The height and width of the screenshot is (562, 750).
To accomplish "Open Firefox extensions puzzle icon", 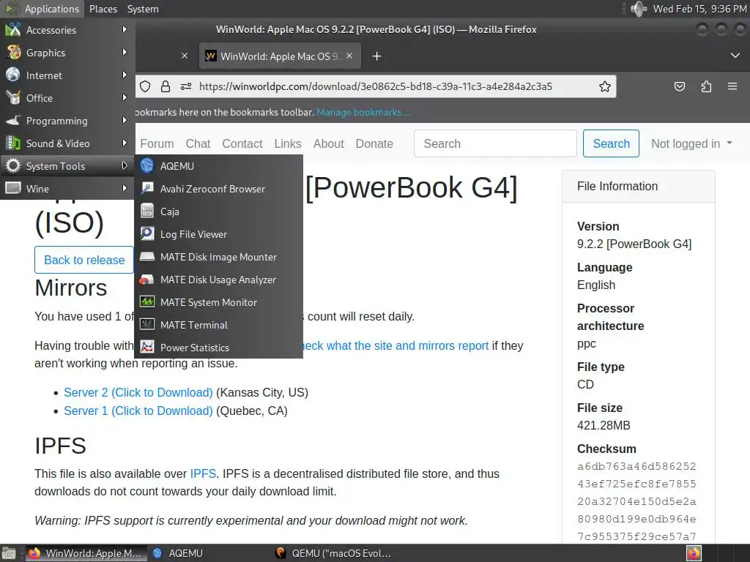I will pyautogui.click(x=706, y=86).
